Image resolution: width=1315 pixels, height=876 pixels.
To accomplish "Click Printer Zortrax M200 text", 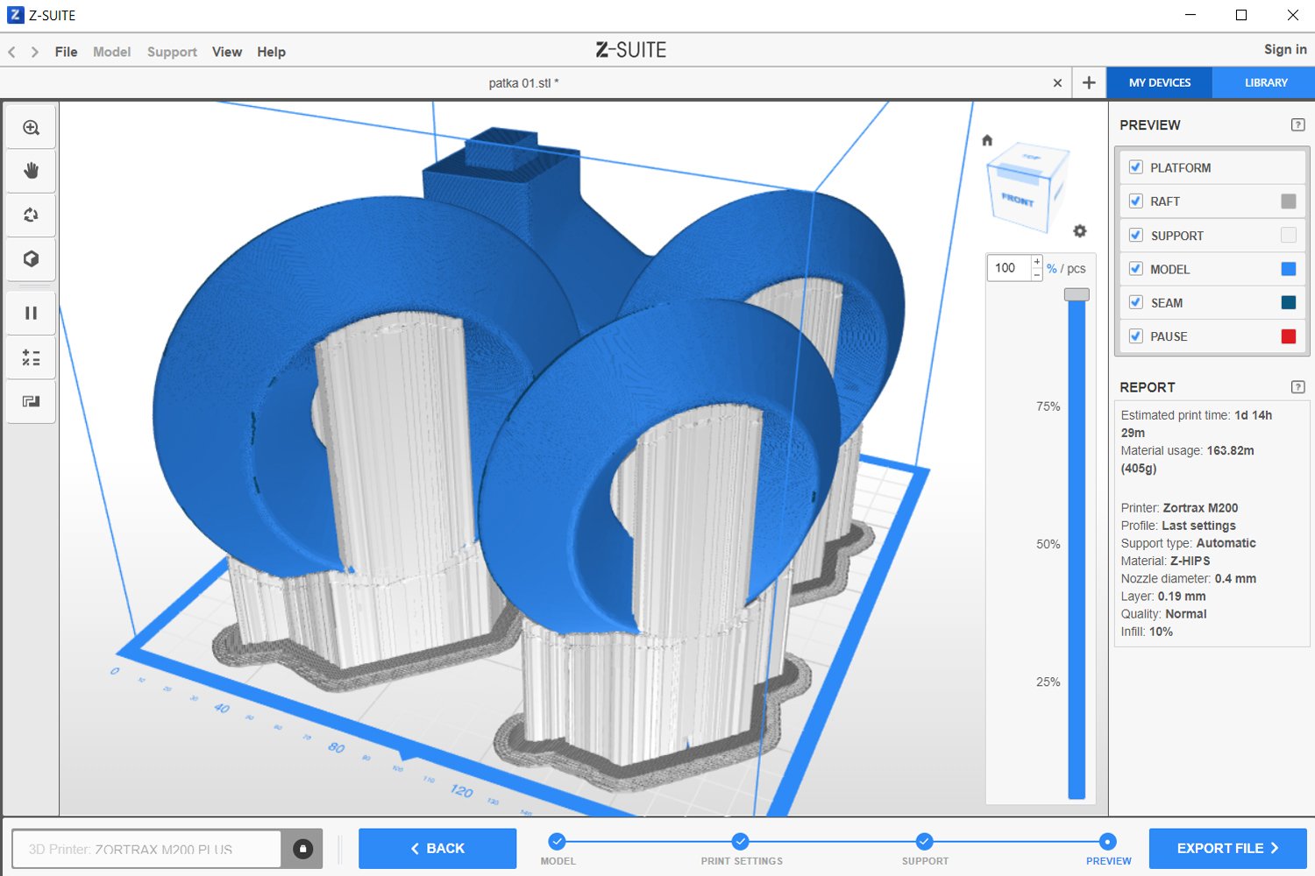I will [1179, 508].
